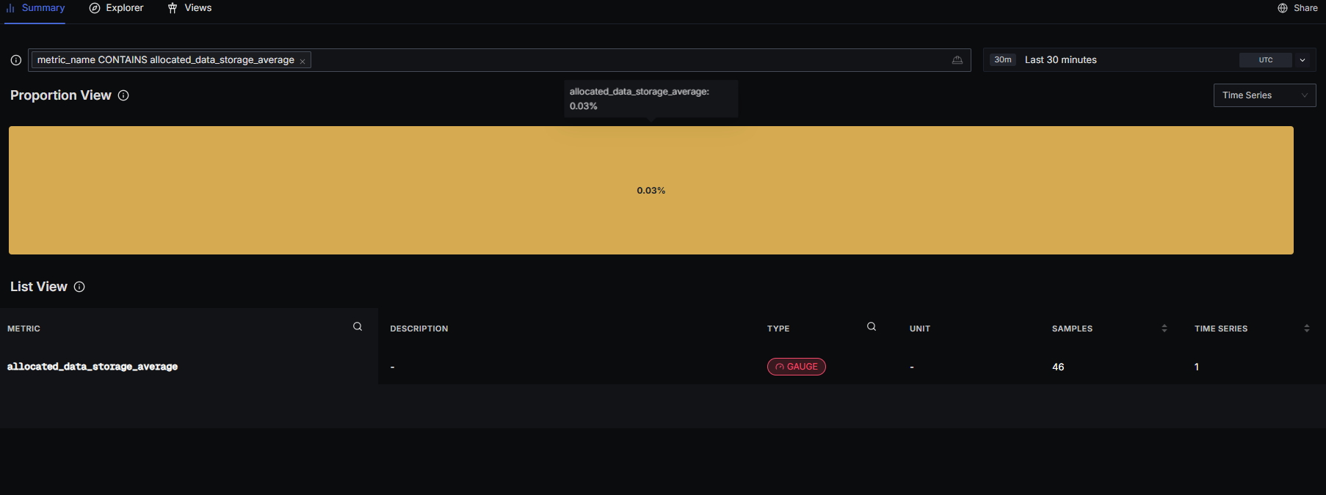Screen dimensions: 1326x495
Task: Open the Time Series dropdown
Action: 1264,95
